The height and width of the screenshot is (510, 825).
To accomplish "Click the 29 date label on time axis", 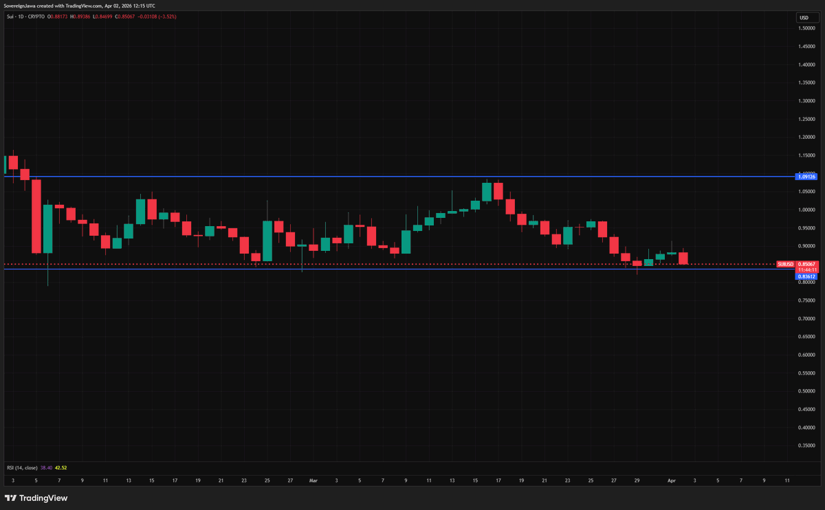I will (x=637, y=481).
